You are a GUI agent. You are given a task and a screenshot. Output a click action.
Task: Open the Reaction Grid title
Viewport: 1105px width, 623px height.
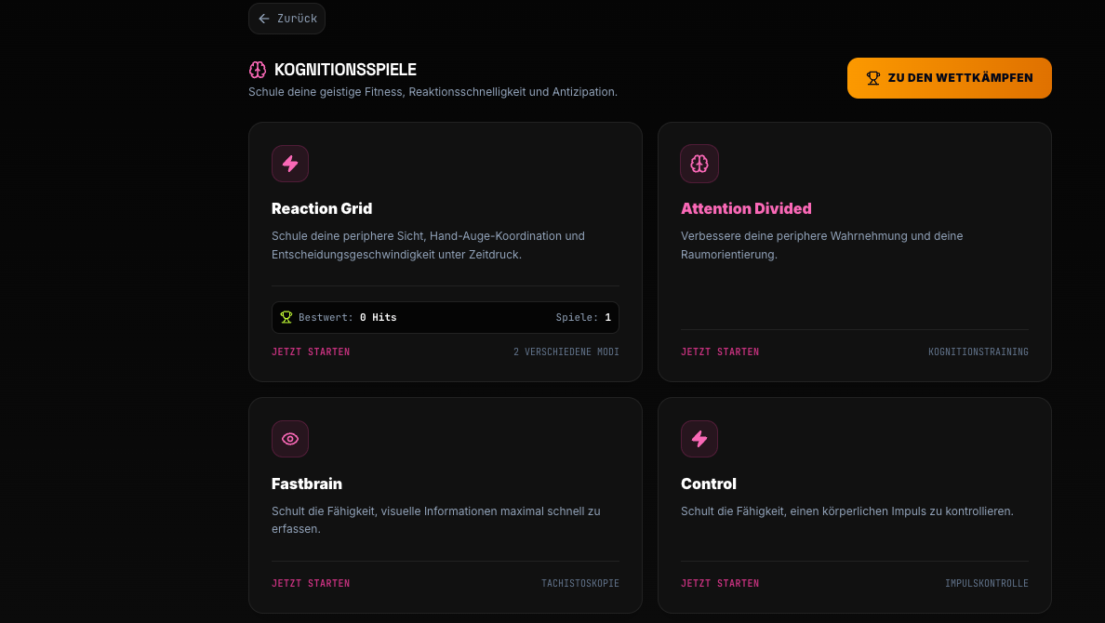(321, 208)
